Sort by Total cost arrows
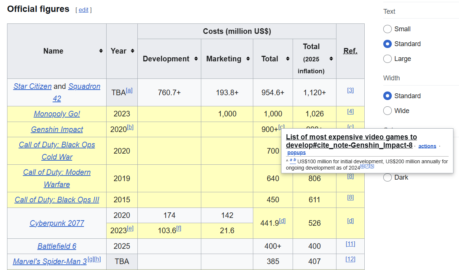 click(287, 59)
